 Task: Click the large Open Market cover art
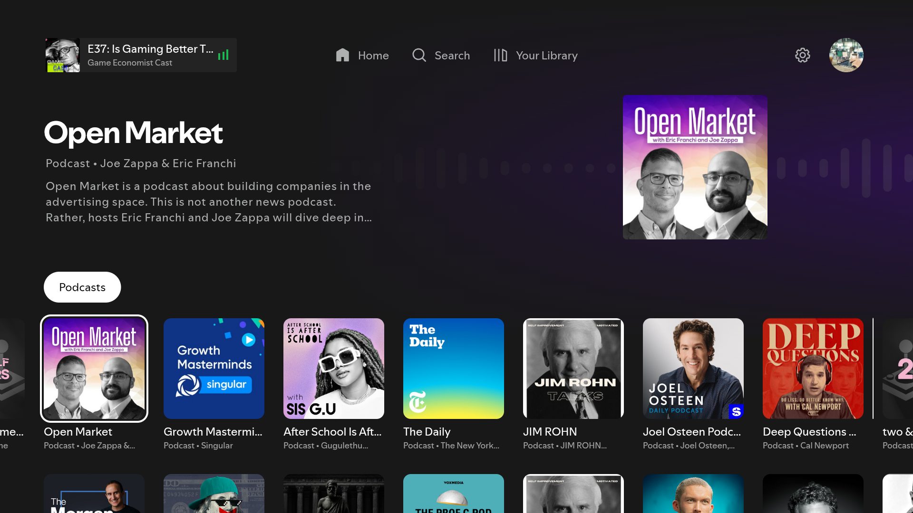tap(695, 167)
